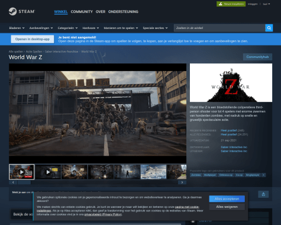This screenshot has height=225, width=281.
Task: Click the share icon button
Action: (x=263, y=194)
